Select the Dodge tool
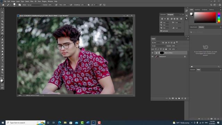Viewport: 222px width, 125px height. point(2,55)
